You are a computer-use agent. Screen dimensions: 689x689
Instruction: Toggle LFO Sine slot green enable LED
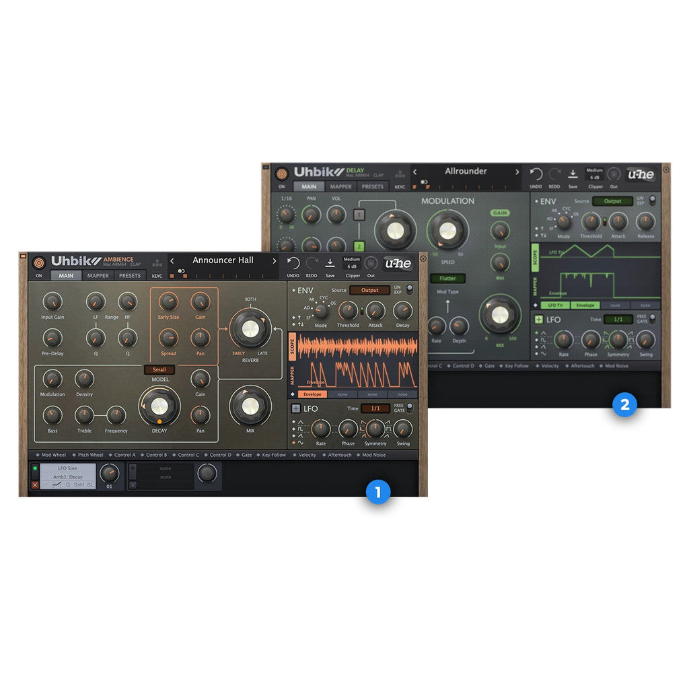(x=35, y=468)
